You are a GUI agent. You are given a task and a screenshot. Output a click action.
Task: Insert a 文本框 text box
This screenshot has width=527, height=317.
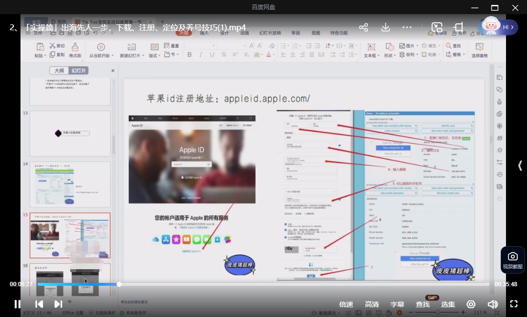pos(371,50)
